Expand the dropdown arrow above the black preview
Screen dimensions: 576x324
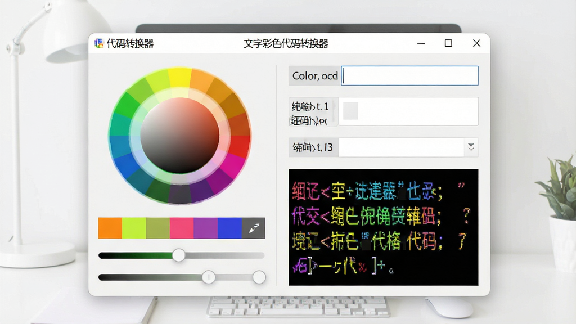pos(471,147)
